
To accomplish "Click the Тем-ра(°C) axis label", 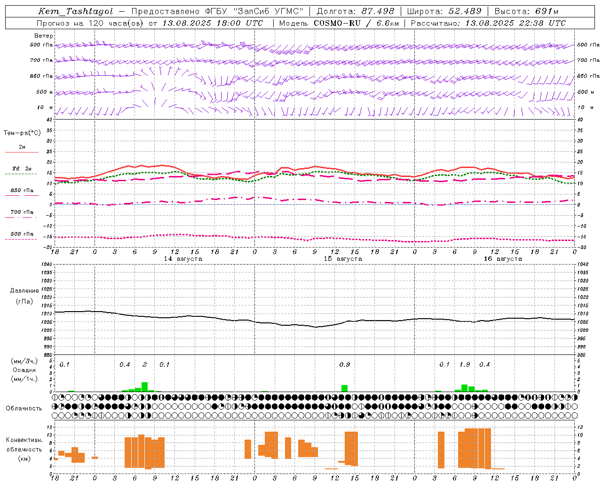I will (x=22, y=133).
